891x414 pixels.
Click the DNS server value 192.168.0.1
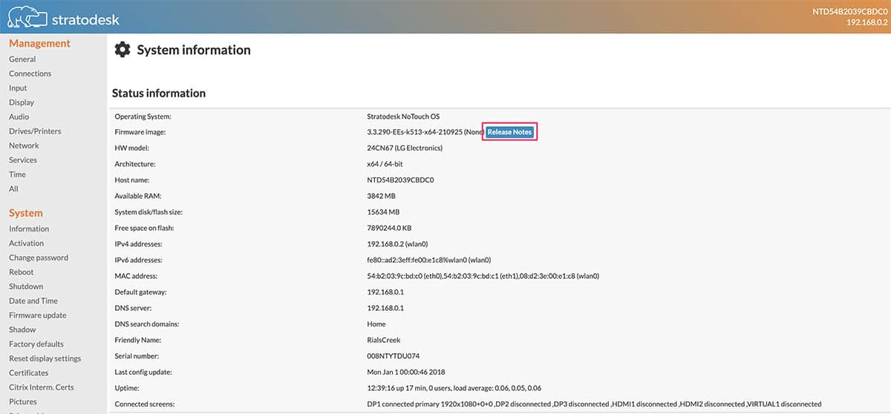pyautogui.click(x=385, y=308)
